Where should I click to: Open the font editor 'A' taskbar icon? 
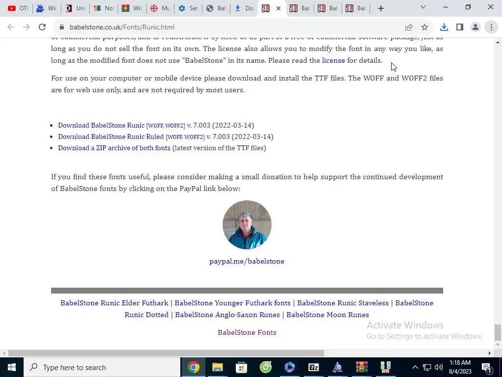coord(337,367)
